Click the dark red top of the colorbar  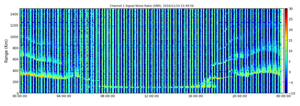[x=286, y=10]
